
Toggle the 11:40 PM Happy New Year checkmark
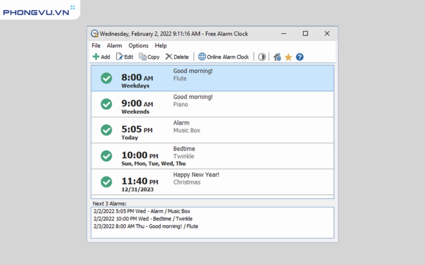[107, 182]
